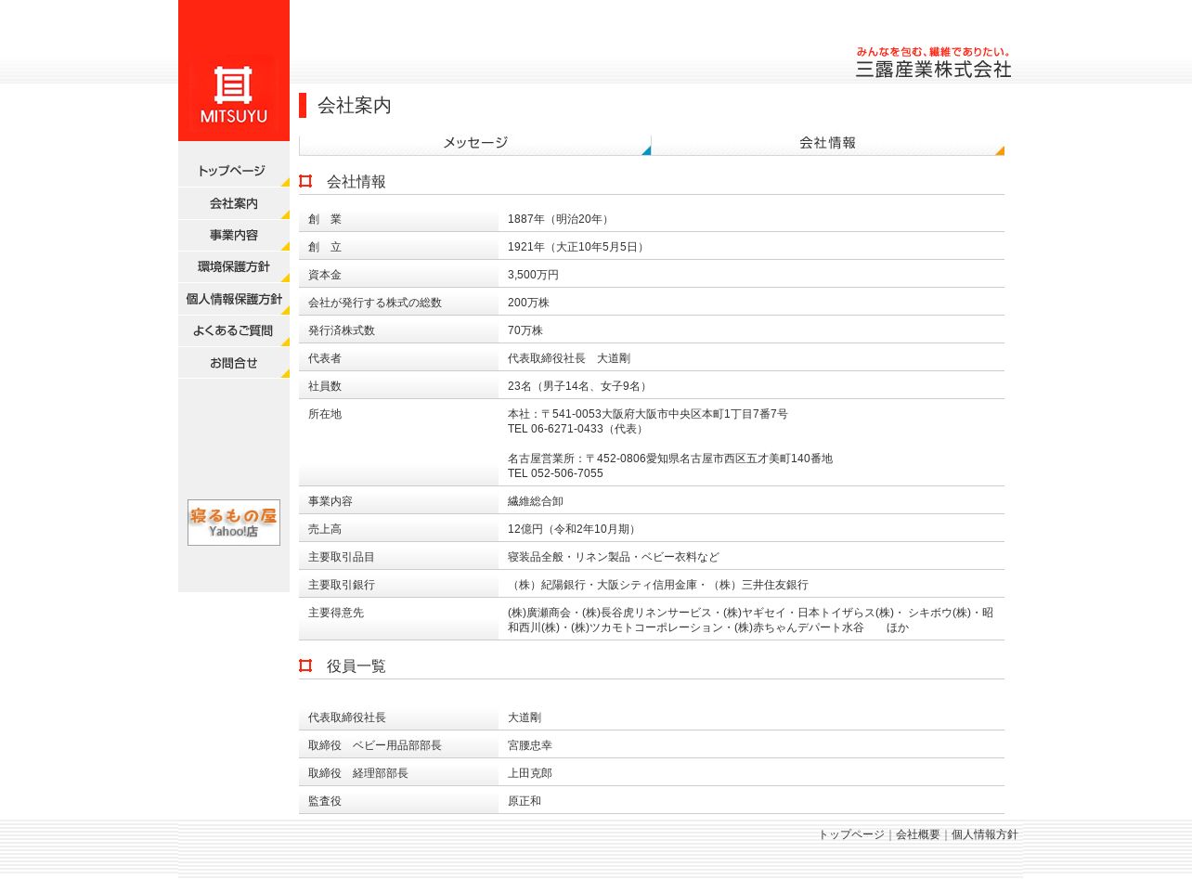
Task: Click the 創 立 row label
Action: [x=325, y=247]
